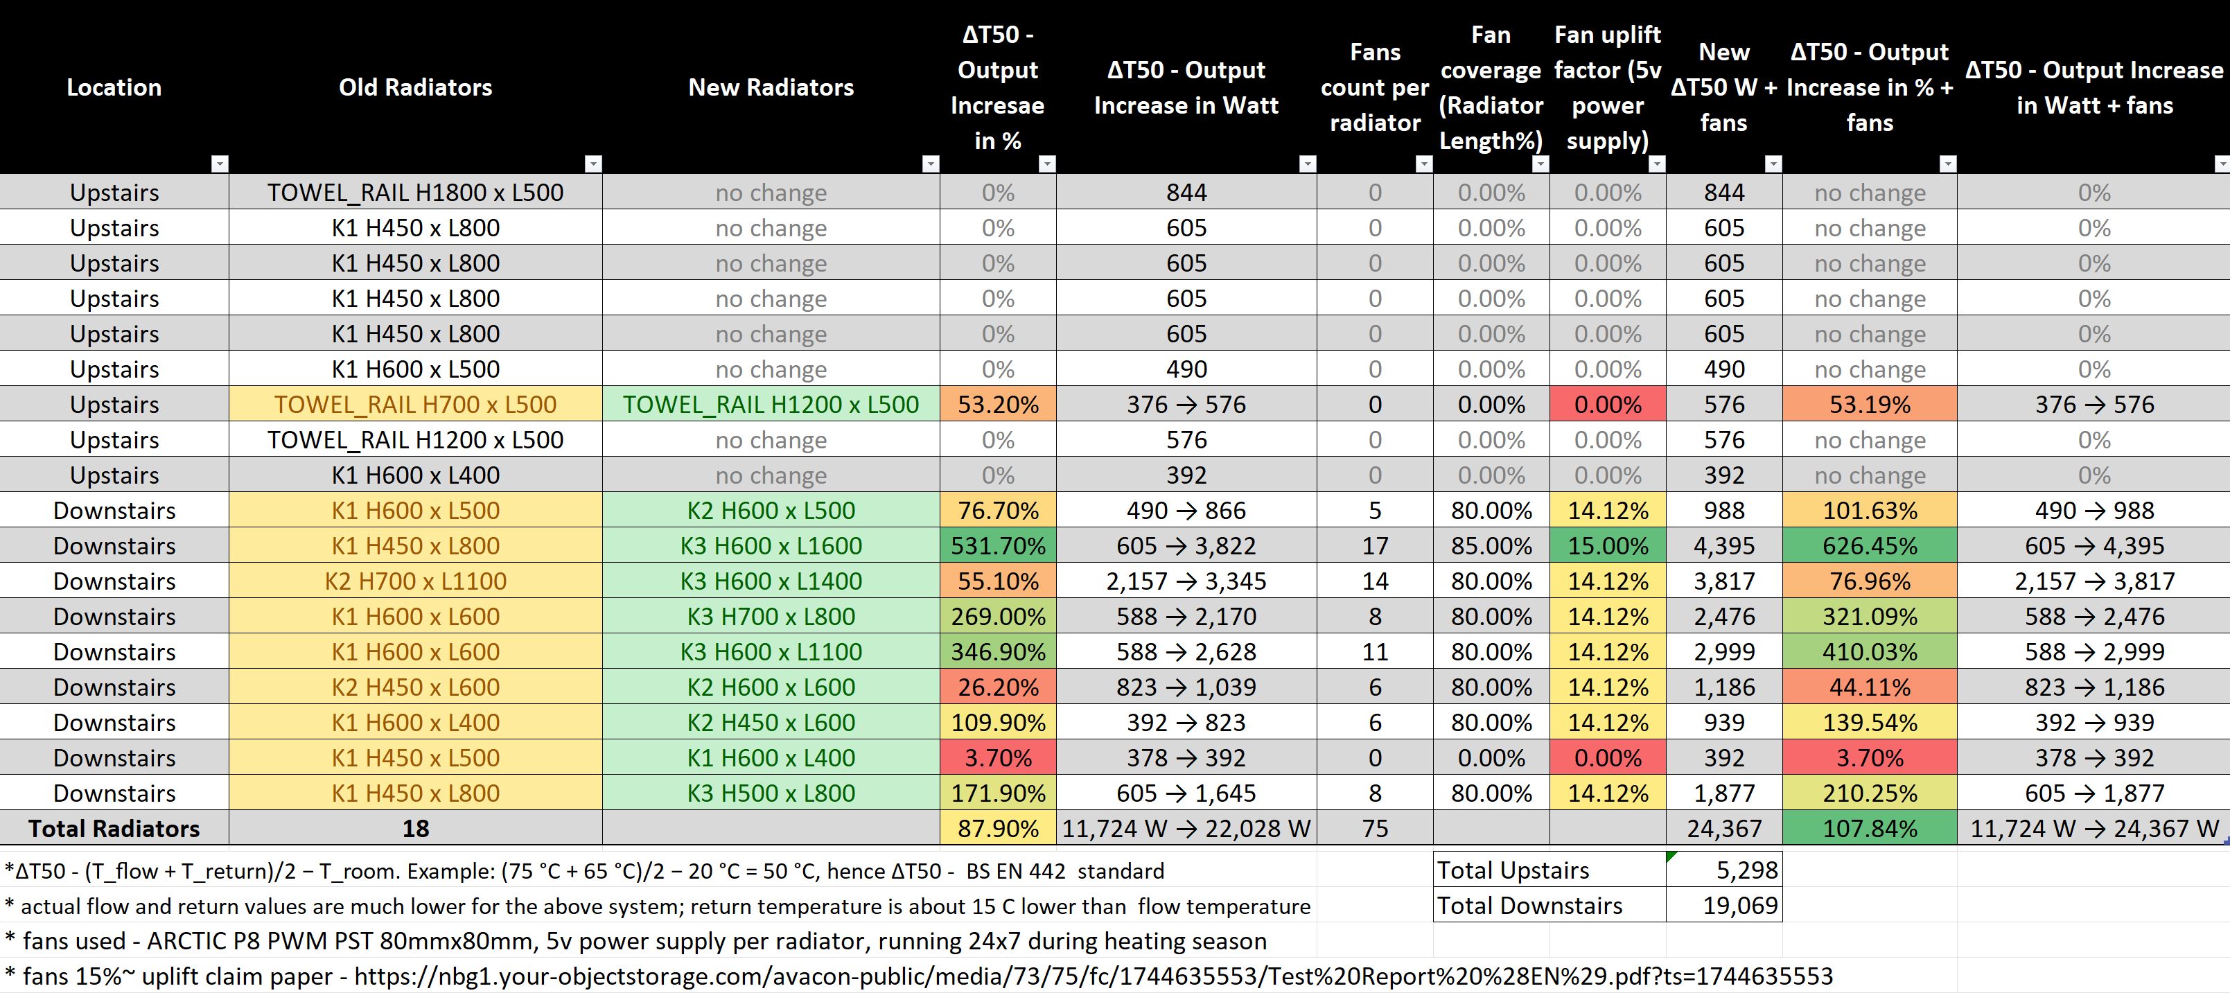This screenshot has height=993, width=2230.
Task: Open Output Increase in % filter arrow
Action: tap(1046, 164)
